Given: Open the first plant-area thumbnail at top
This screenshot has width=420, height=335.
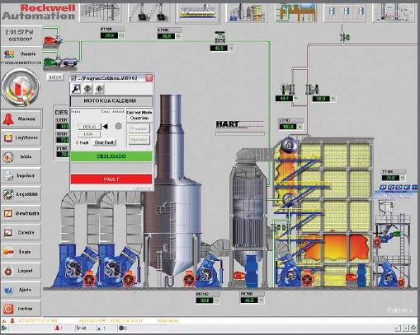Looking at the screenshot, I should click(x=100, y=12).
